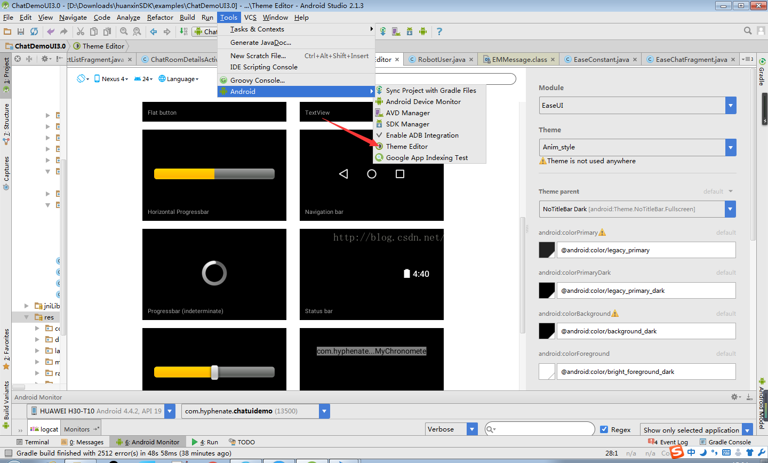Screen dimensions: 768x463
Task: Open the Messages tool window tab
Action: [83, 442]
